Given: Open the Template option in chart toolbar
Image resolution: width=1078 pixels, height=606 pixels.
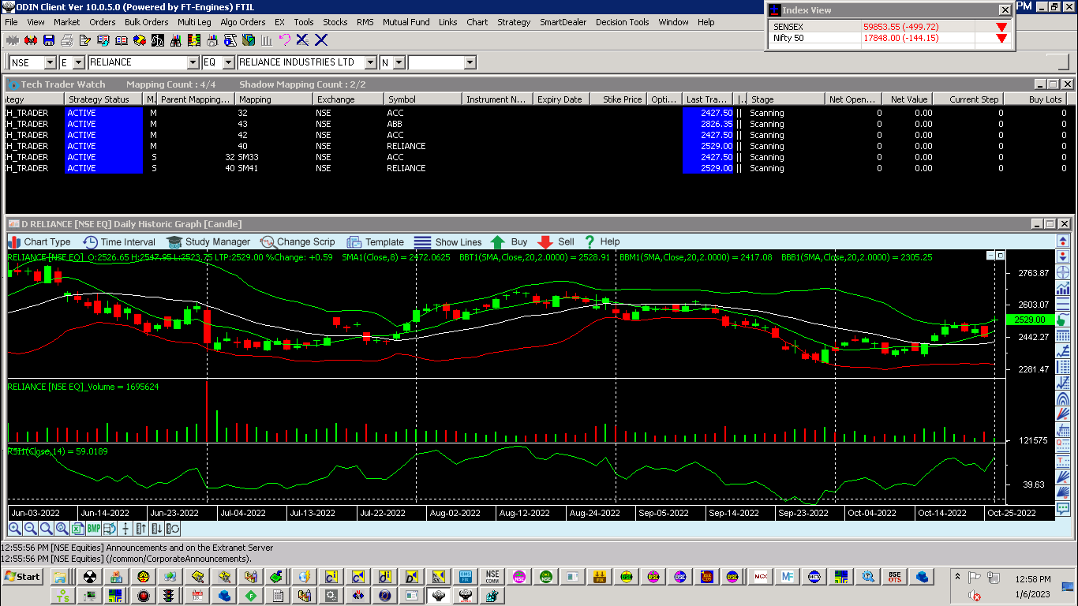Looking at the screenshot, I should 376,242.
